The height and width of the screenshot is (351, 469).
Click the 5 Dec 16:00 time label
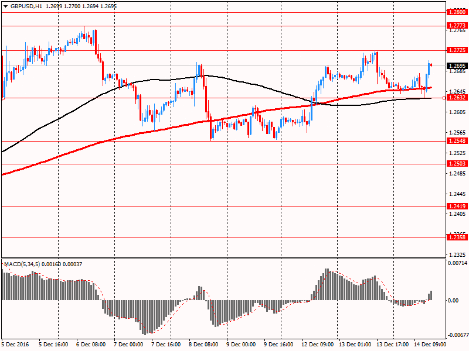(x=53, y=345)
